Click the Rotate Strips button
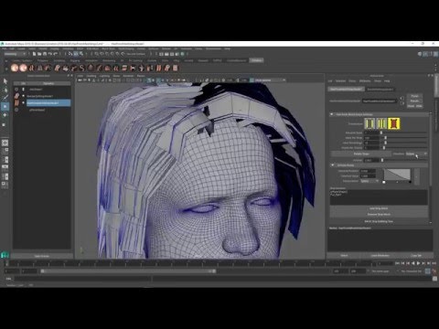Screen dimensions: 439x329 (361, 154)
